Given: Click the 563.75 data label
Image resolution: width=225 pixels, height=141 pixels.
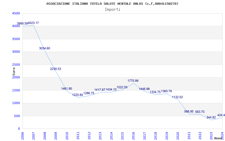Looking at the screenshot, I should (200, 112).
